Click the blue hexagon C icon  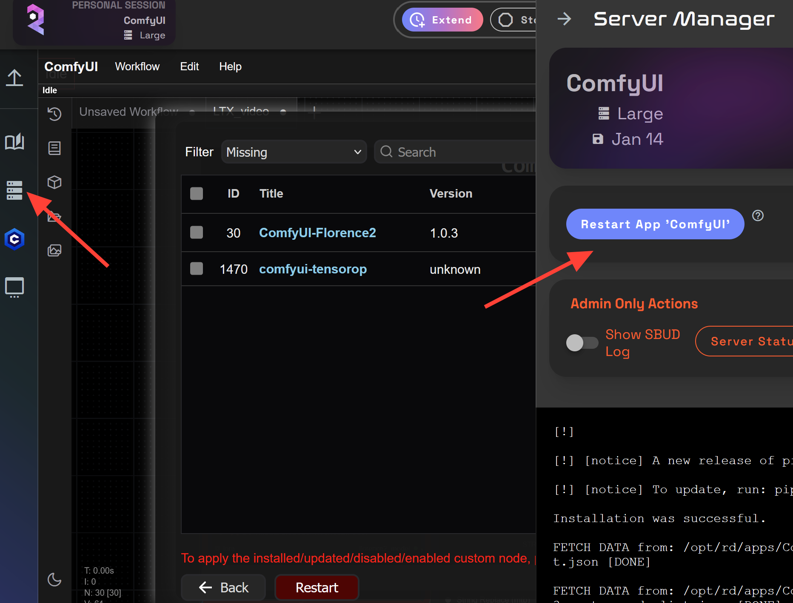pyautogui.click(x=14, y=239)
